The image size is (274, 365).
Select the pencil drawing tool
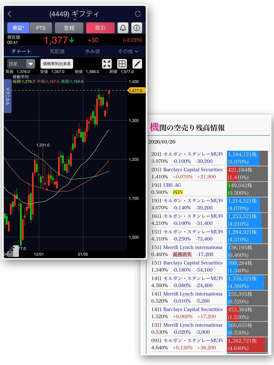tap(137, 64)
